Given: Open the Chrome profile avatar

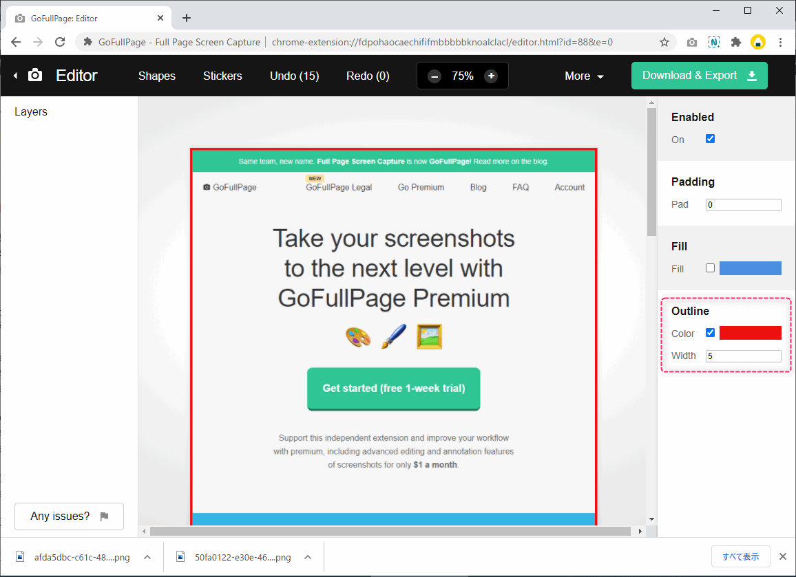Looking at the screenshot, I should click(758, 42).
